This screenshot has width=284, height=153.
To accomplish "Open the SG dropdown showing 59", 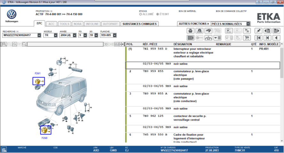I will coord(96,35).
